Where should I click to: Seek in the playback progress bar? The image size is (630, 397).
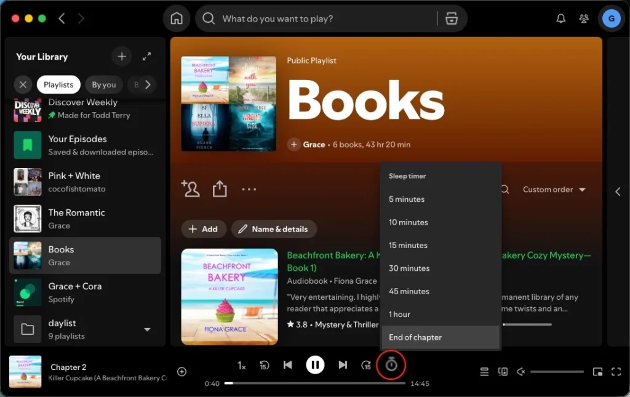tap(315, 383)
